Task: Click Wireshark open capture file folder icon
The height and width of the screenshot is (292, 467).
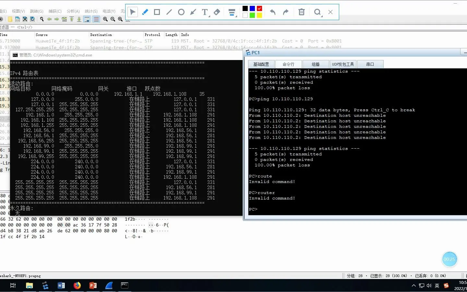Action: [x=10, y=19]
